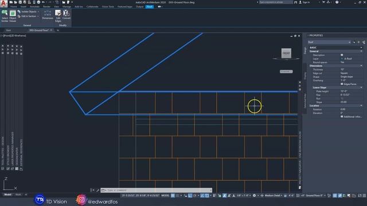Open the annotation scale dropdown in status bar

(244, 196)
